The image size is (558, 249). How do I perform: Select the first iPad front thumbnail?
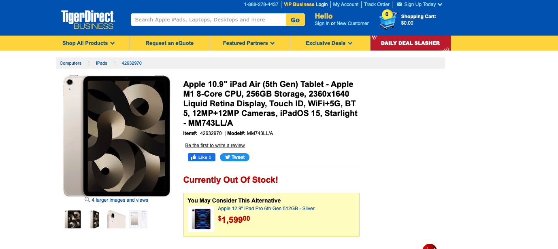tap(73, 219)
